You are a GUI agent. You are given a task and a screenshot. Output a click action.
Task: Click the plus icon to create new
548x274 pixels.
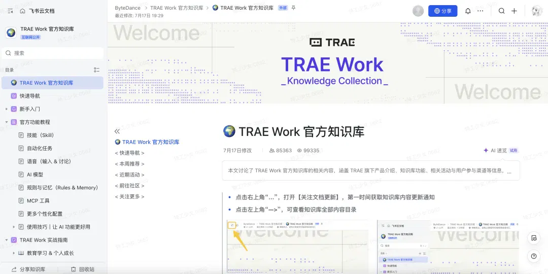[x=514, y=11]
